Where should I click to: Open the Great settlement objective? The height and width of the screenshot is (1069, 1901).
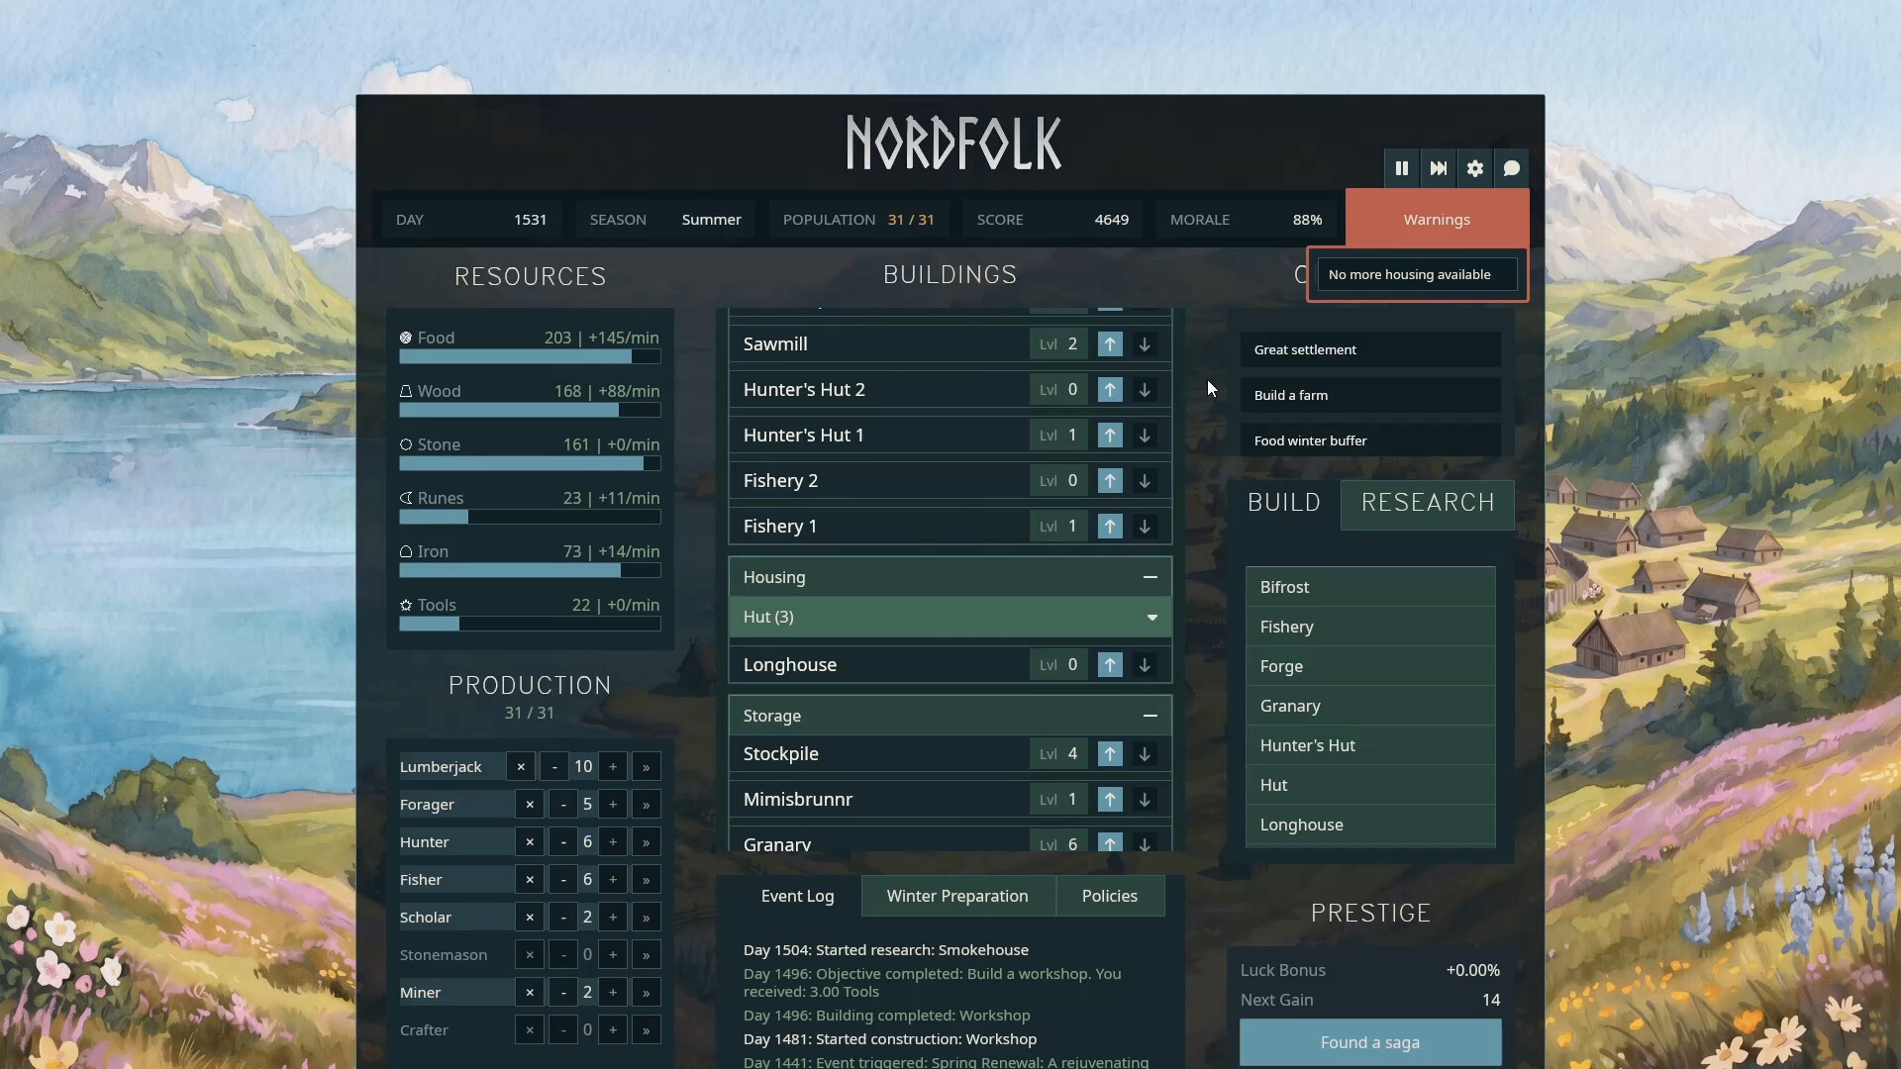(1370, 349)
